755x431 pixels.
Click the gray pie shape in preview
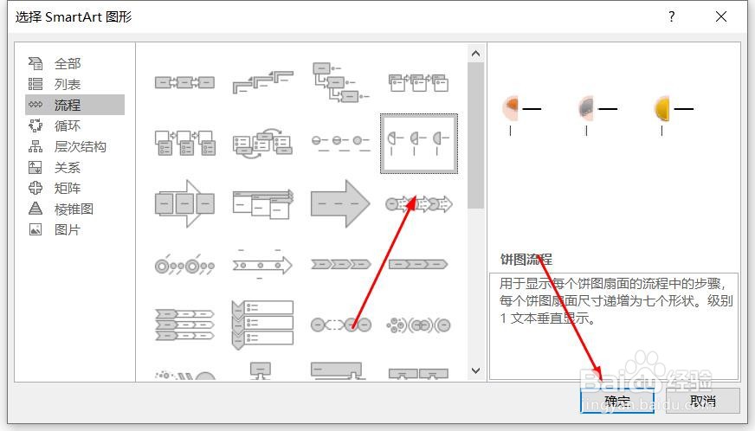[586, 108]
